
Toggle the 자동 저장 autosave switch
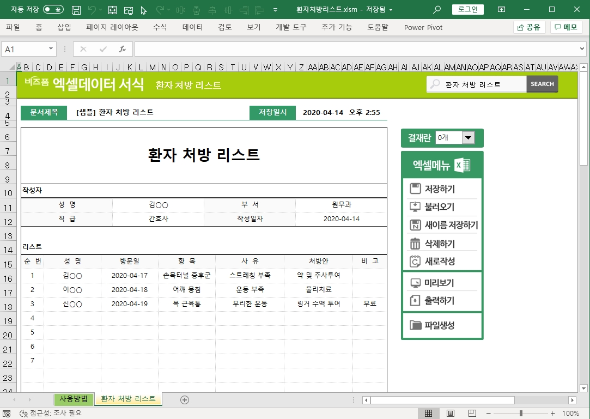point(53,10)
